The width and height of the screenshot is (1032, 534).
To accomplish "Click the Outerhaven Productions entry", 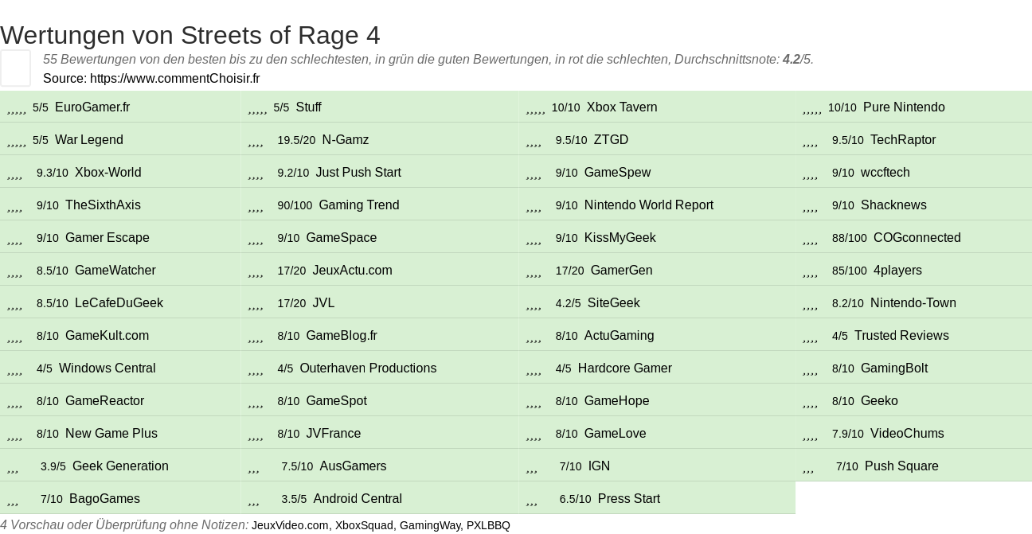I will tap(368, 368).
